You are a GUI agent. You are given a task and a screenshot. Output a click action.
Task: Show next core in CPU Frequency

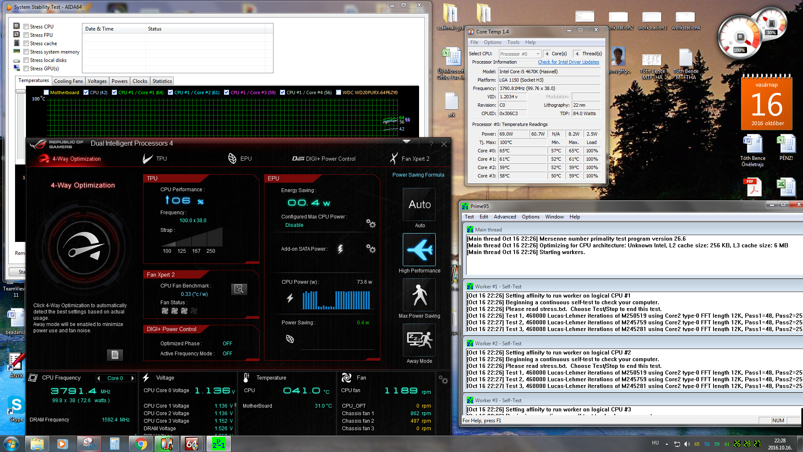[133, 378]
